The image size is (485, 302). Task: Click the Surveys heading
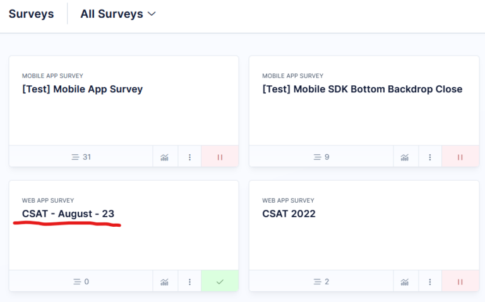point(31,14)
